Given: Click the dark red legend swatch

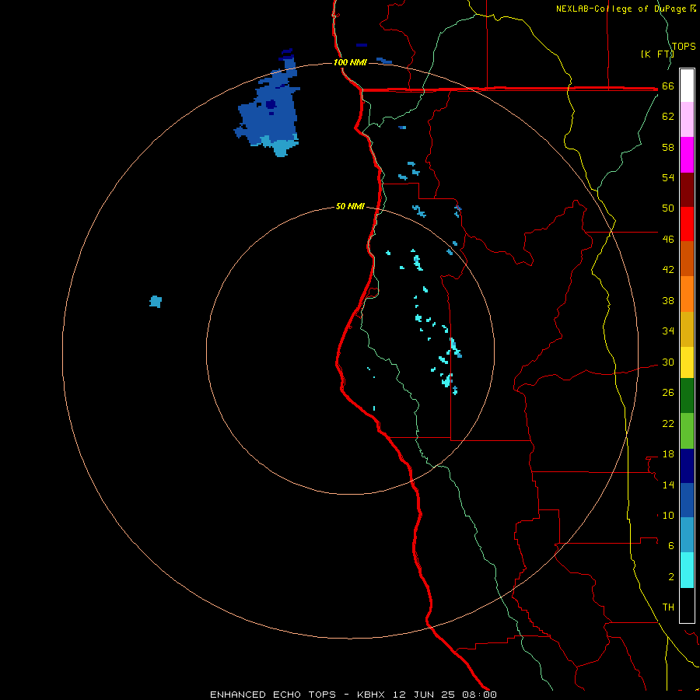Looking at the screenshot, I should (x=687, y=189).
